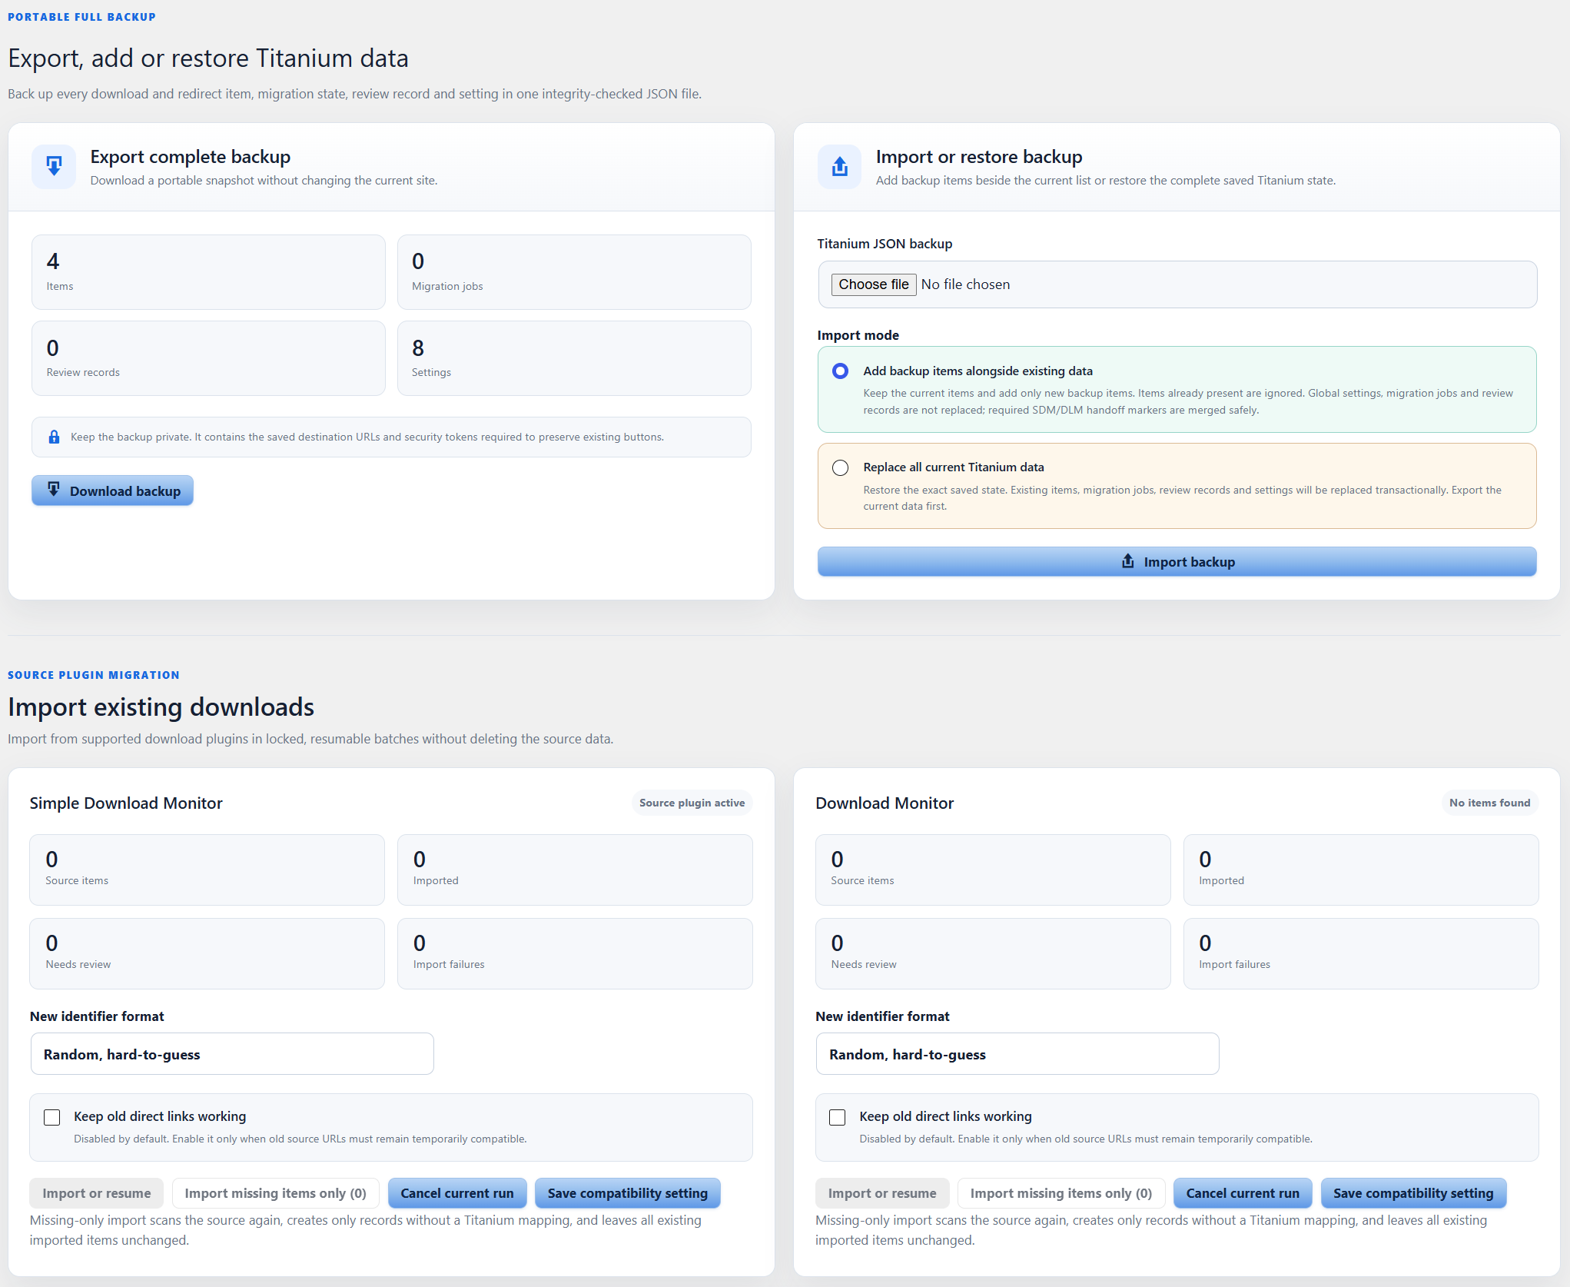The width and height of the screenshot is (1570, 1287).
Task: Click the Settings count card showing 8
Action: (574, 358)
